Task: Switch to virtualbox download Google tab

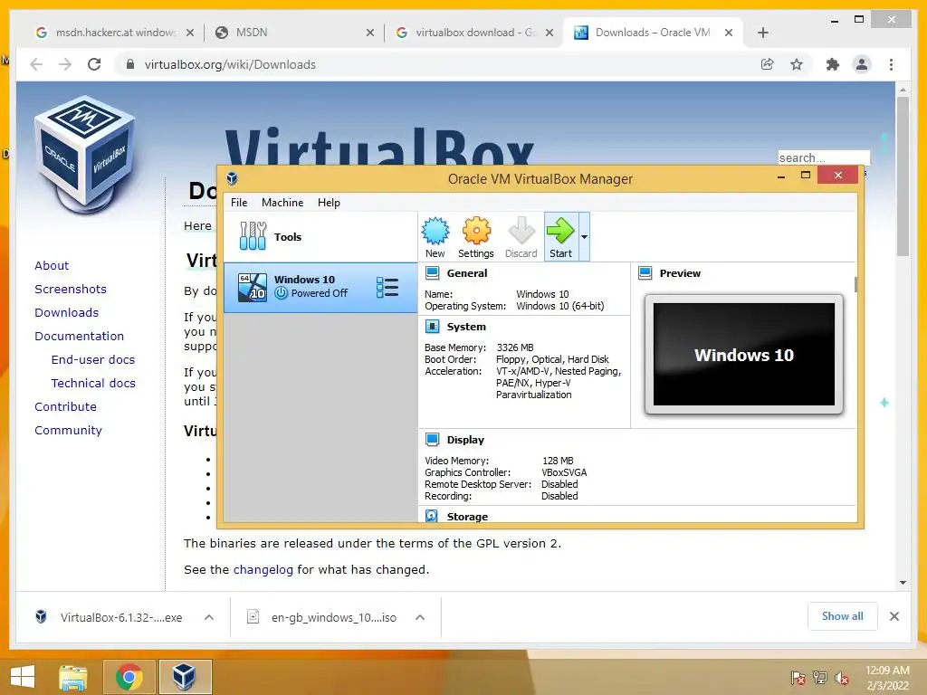Action: point(474,33)
